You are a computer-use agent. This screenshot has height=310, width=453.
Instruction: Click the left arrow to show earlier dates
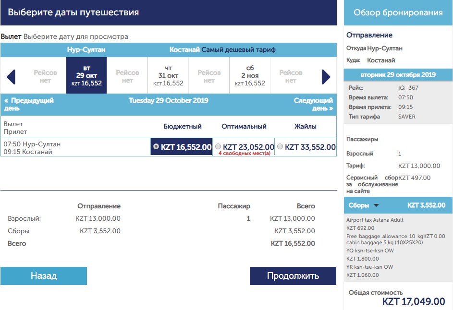pyautogui.click(x=11, y=77)
